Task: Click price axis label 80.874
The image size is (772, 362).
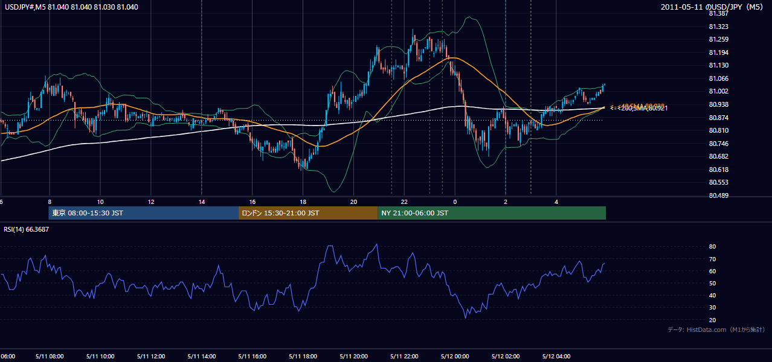Action: pyautogui.click(x=718, y=118)
